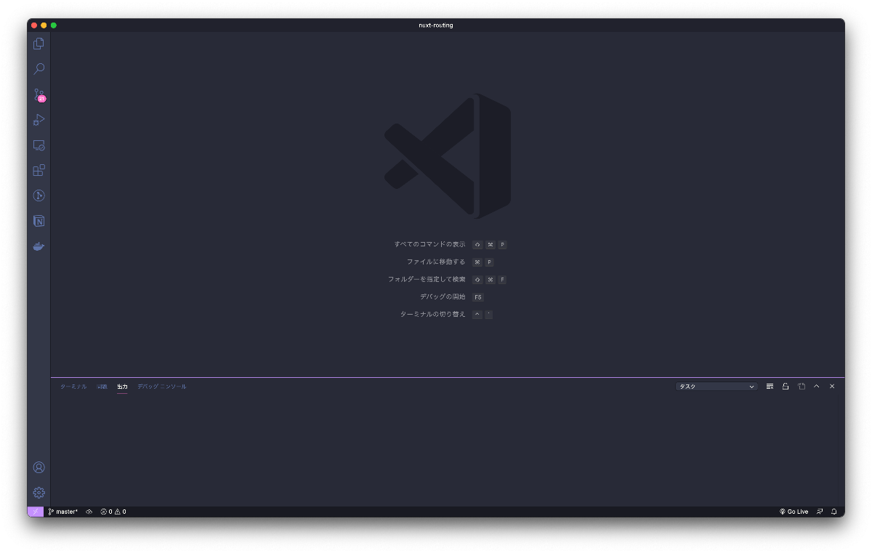872x553 pixels.
Task: Switch to the ターミナル panel tab
Action: tap(73, 387)
